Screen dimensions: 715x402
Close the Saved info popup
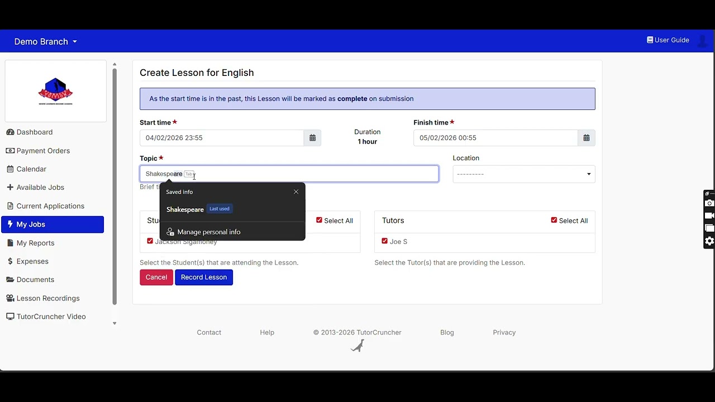point(296,192)
